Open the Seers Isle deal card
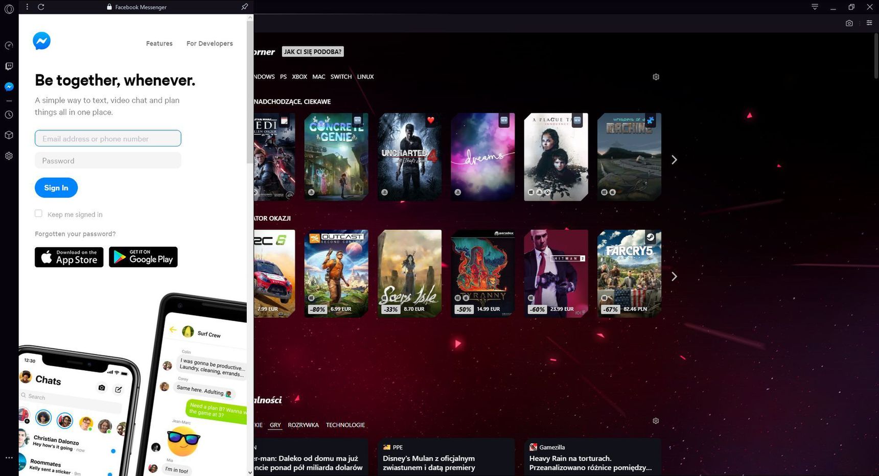 409,274
